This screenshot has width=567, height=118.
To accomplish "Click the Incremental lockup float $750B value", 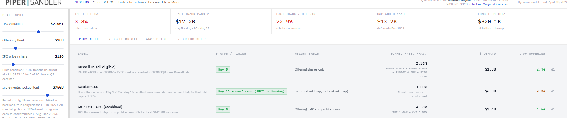I will coord(58,87).
